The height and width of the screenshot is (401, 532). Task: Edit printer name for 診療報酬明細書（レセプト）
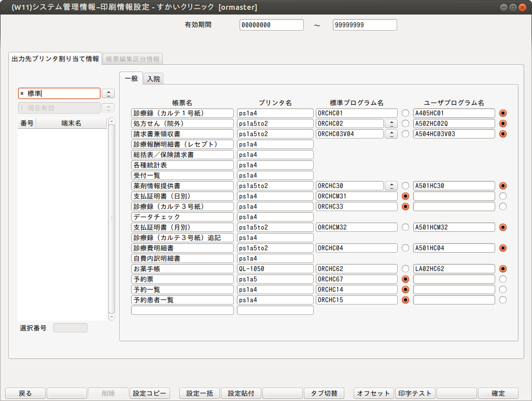(x=275, y=144)
